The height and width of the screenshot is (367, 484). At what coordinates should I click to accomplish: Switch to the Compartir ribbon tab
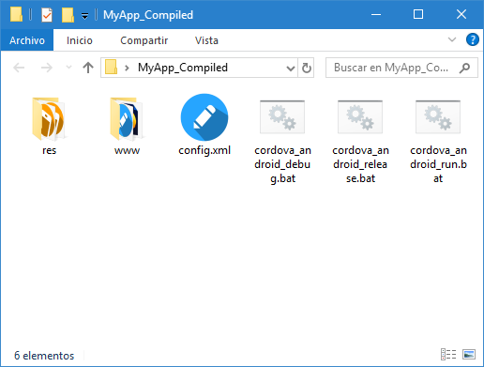click(x=144, y=40)
